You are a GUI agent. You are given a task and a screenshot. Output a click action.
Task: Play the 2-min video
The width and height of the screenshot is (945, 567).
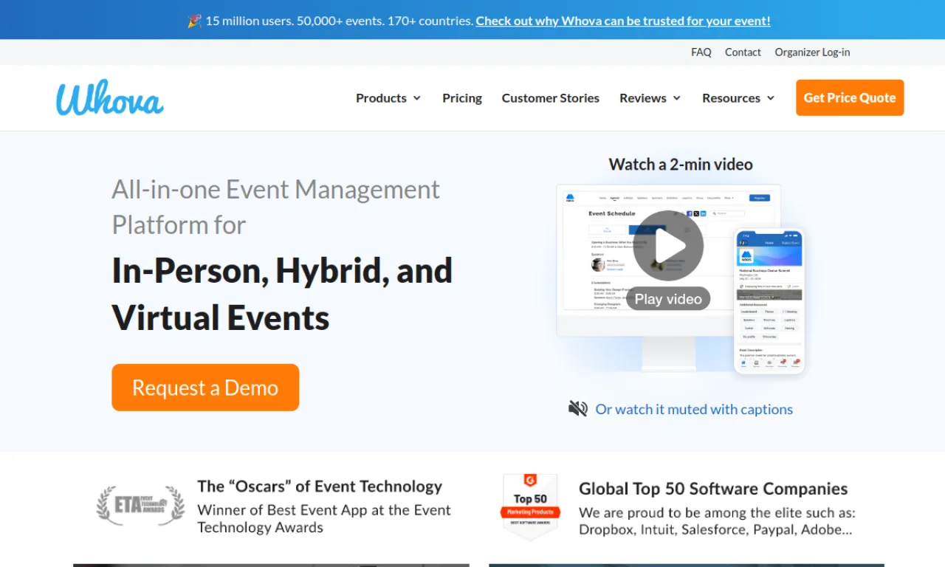(668, 246)
